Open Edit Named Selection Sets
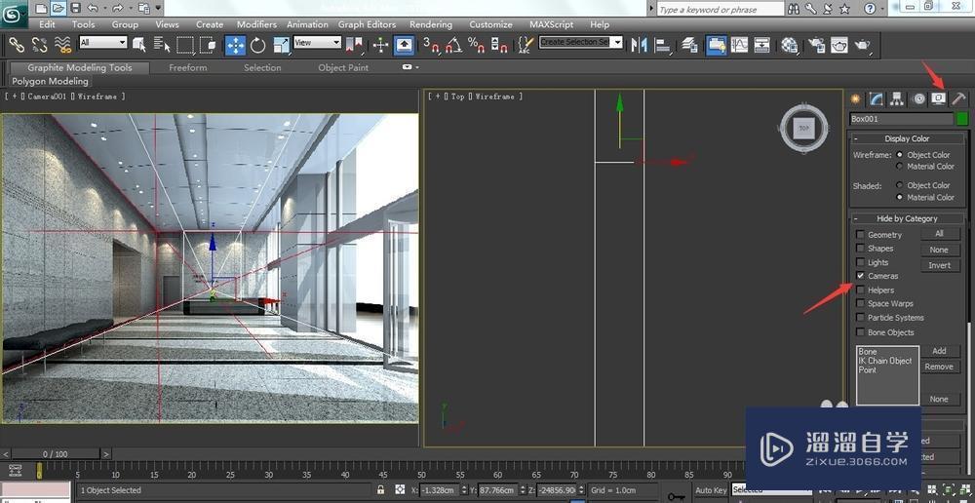Viewport: 975px width, 503px height. click(x=526, y=44)
